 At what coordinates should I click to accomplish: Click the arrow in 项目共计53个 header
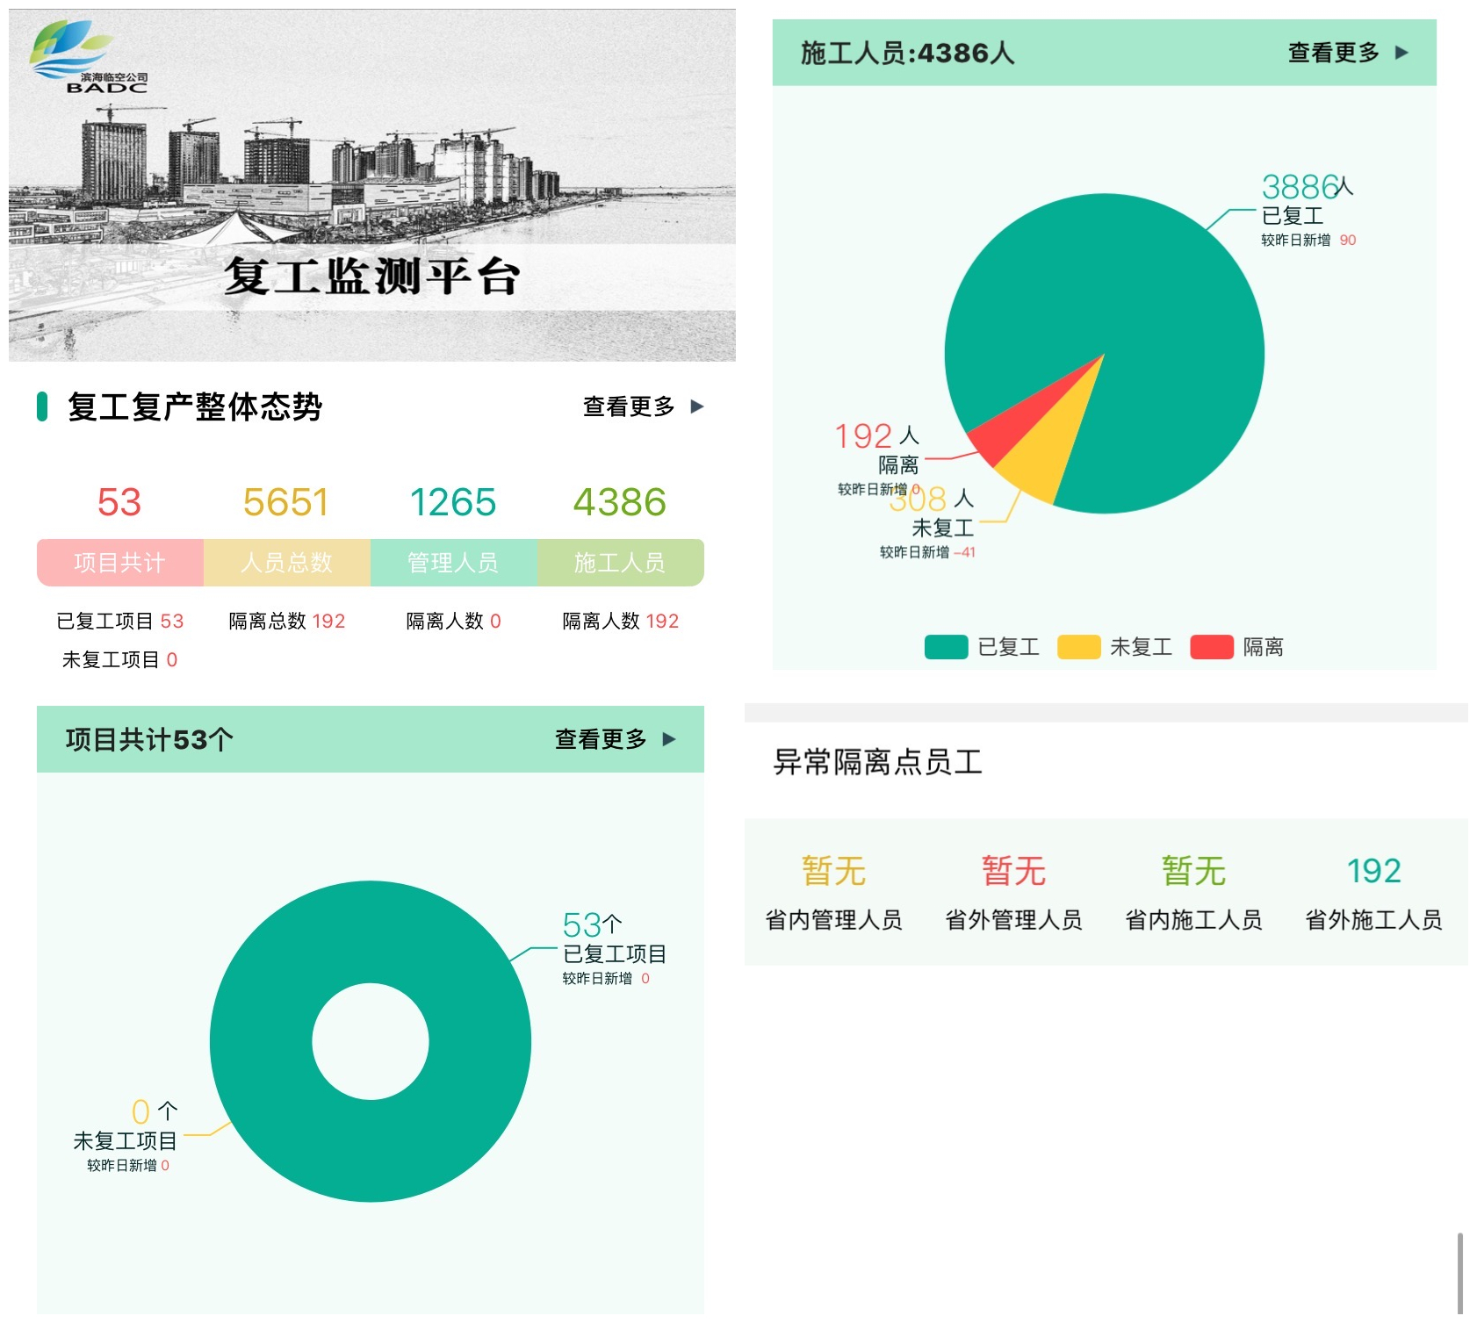click(669, 739)
